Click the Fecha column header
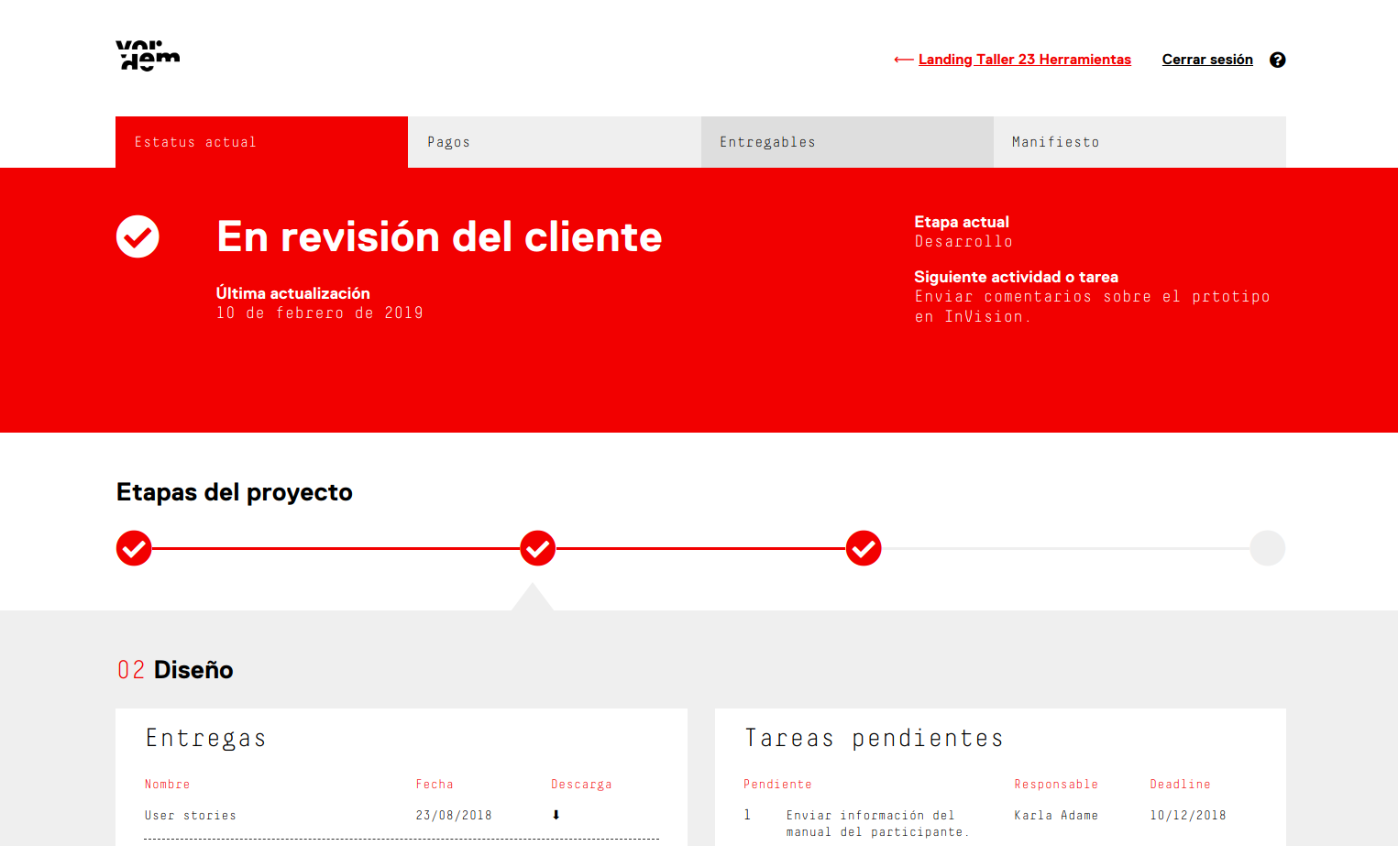This screenshot has height=846, width=1398. pos(435,785)
